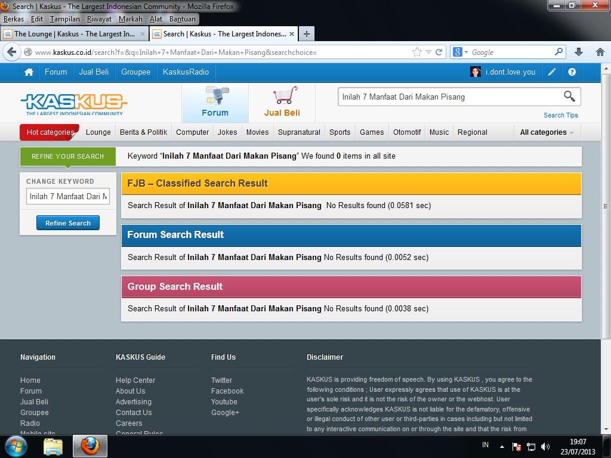Click the Google search bar magnifier

click(558, 51)
